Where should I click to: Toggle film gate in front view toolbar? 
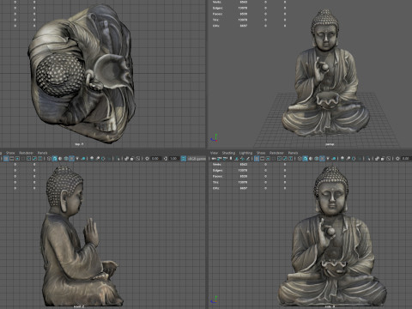[x=262, y=159]
